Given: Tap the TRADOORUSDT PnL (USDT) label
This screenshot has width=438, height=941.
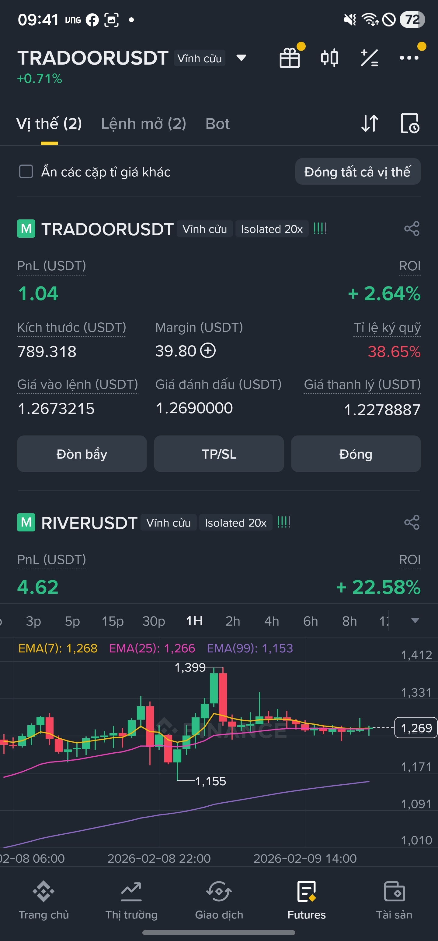Looking at the screenshot, I should (52, 266).
